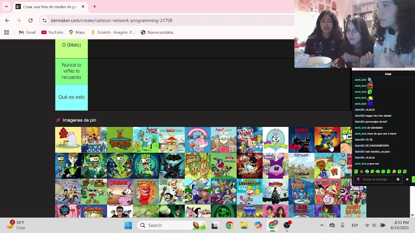Pick the I Am Weasel thumbnail

[x=302, y=211]
